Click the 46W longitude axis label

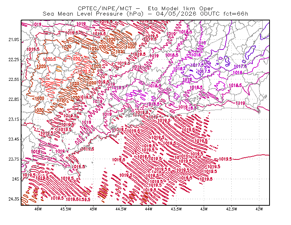[38, 209]
